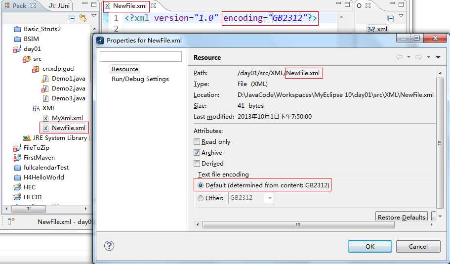
Task: Open the Resource page view menu
Action: tap(438, 57)
